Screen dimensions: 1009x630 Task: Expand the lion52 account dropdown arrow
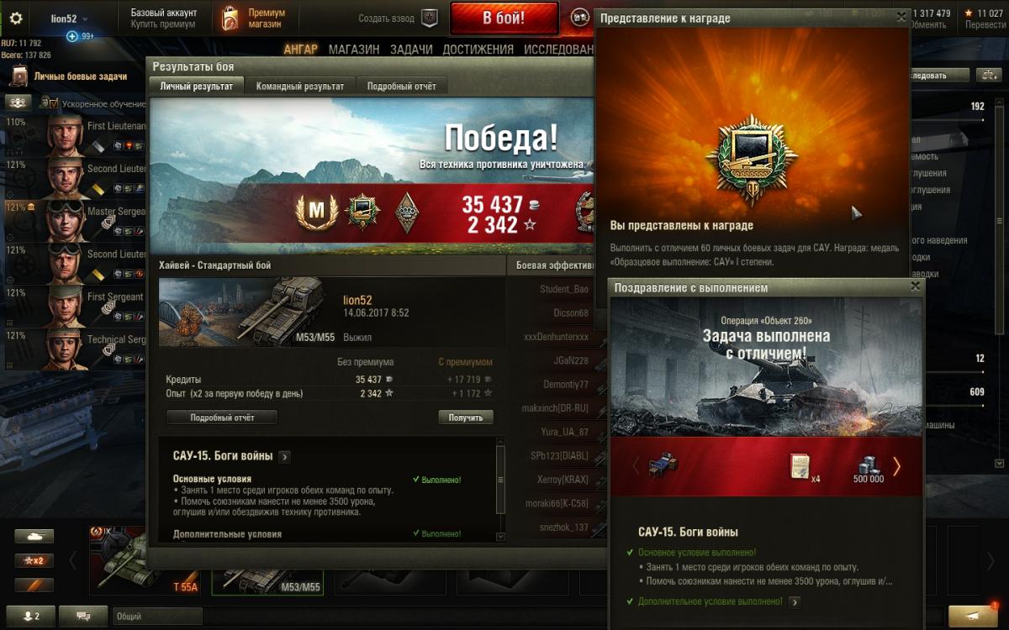pos(85,18)
